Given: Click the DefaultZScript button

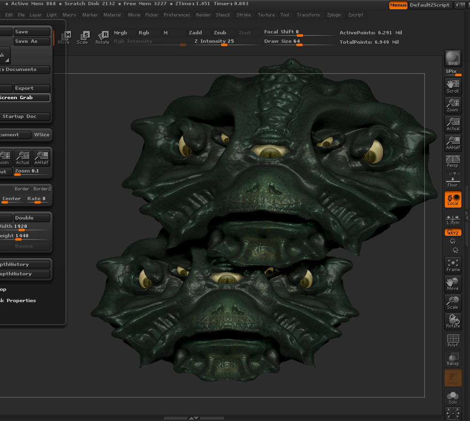Looking at the screenshot, I should [x=430, y=5].
